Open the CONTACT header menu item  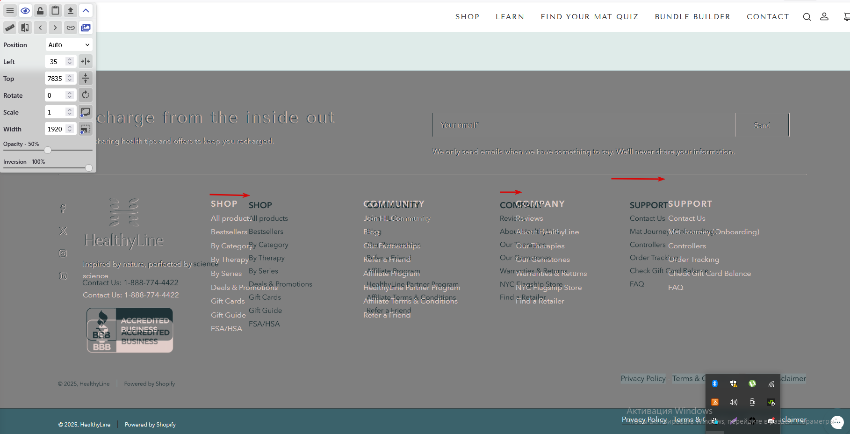768,17
